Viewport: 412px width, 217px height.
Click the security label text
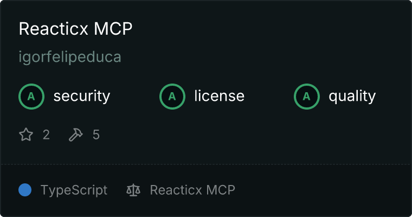tap(82, 96)
